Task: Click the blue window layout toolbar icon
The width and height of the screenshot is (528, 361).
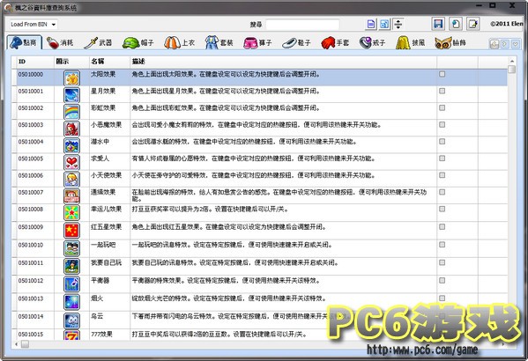Action: pyautogui.click(x=384, y=25)
